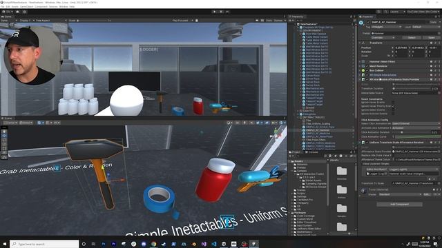Click the Play button in Unity toolbar
This screenshot has width=442, height=248.
pyautogui.click(x=215, y=12)
